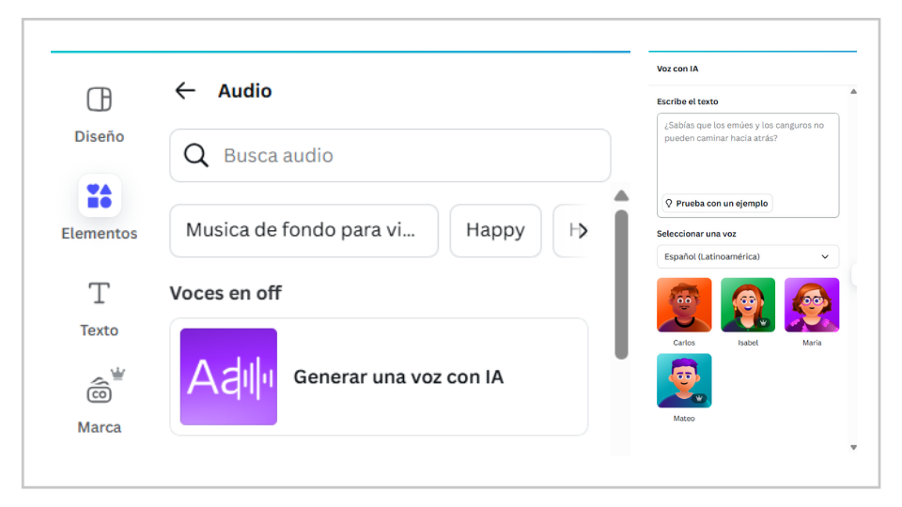Image resolution: width=902 pixels, height=507 pixels.
Task: Choose the Carlos voice avatar
Action: click(x=684, y=305)
